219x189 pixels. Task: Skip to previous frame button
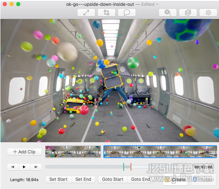13,167
